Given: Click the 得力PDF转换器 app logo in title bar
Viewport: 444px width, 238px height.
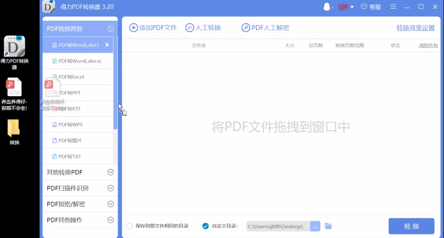Looking at the screenshot, I should coord(49,7).
